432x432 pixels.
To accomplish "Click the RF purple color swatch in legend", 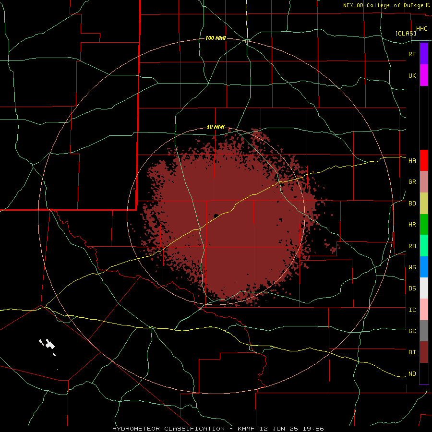I will pyautogui.click(x=424, y=54).
